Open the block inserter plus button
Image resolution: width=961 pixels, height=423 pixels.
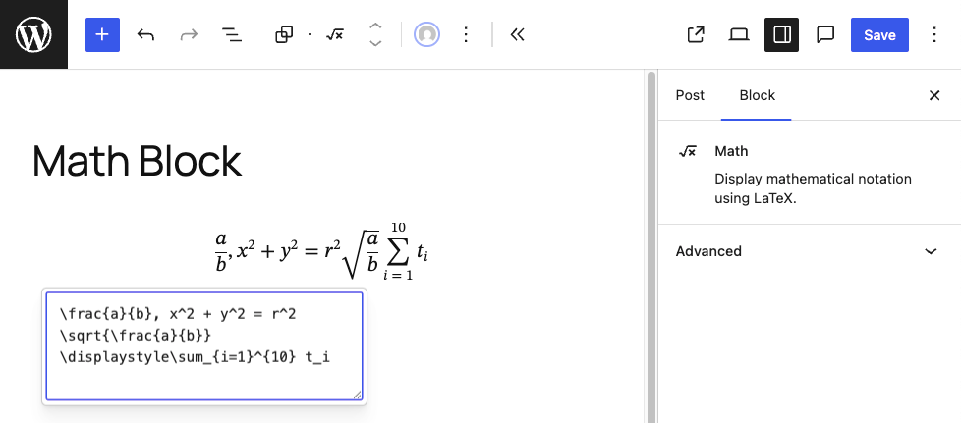(102, 34)
